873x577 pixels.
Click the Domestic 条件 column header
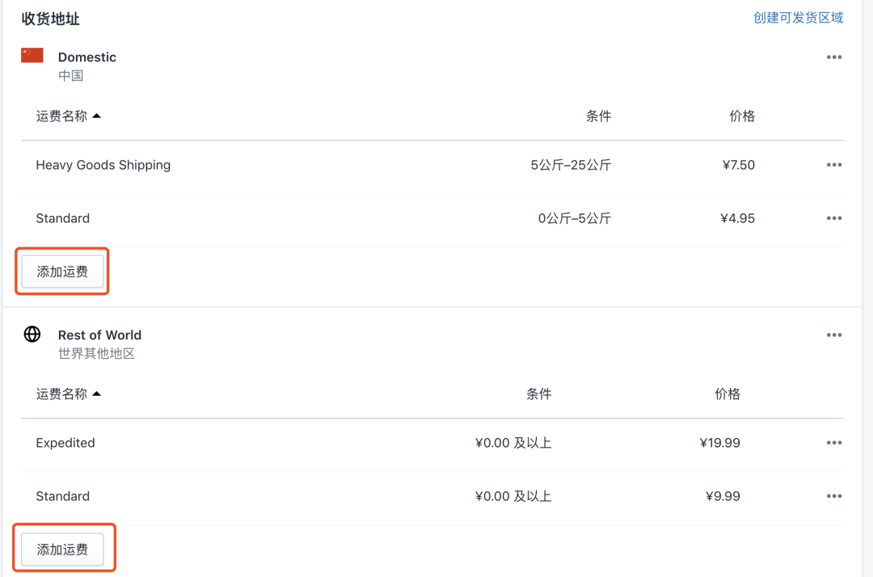click(598, 116)
